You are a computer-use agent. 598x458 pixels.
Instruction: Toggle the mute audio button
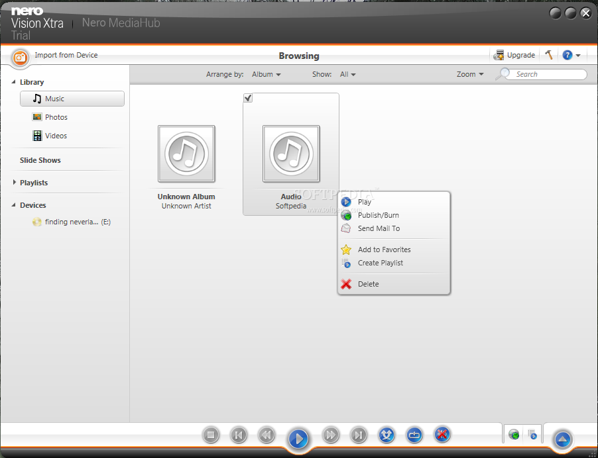442,434
